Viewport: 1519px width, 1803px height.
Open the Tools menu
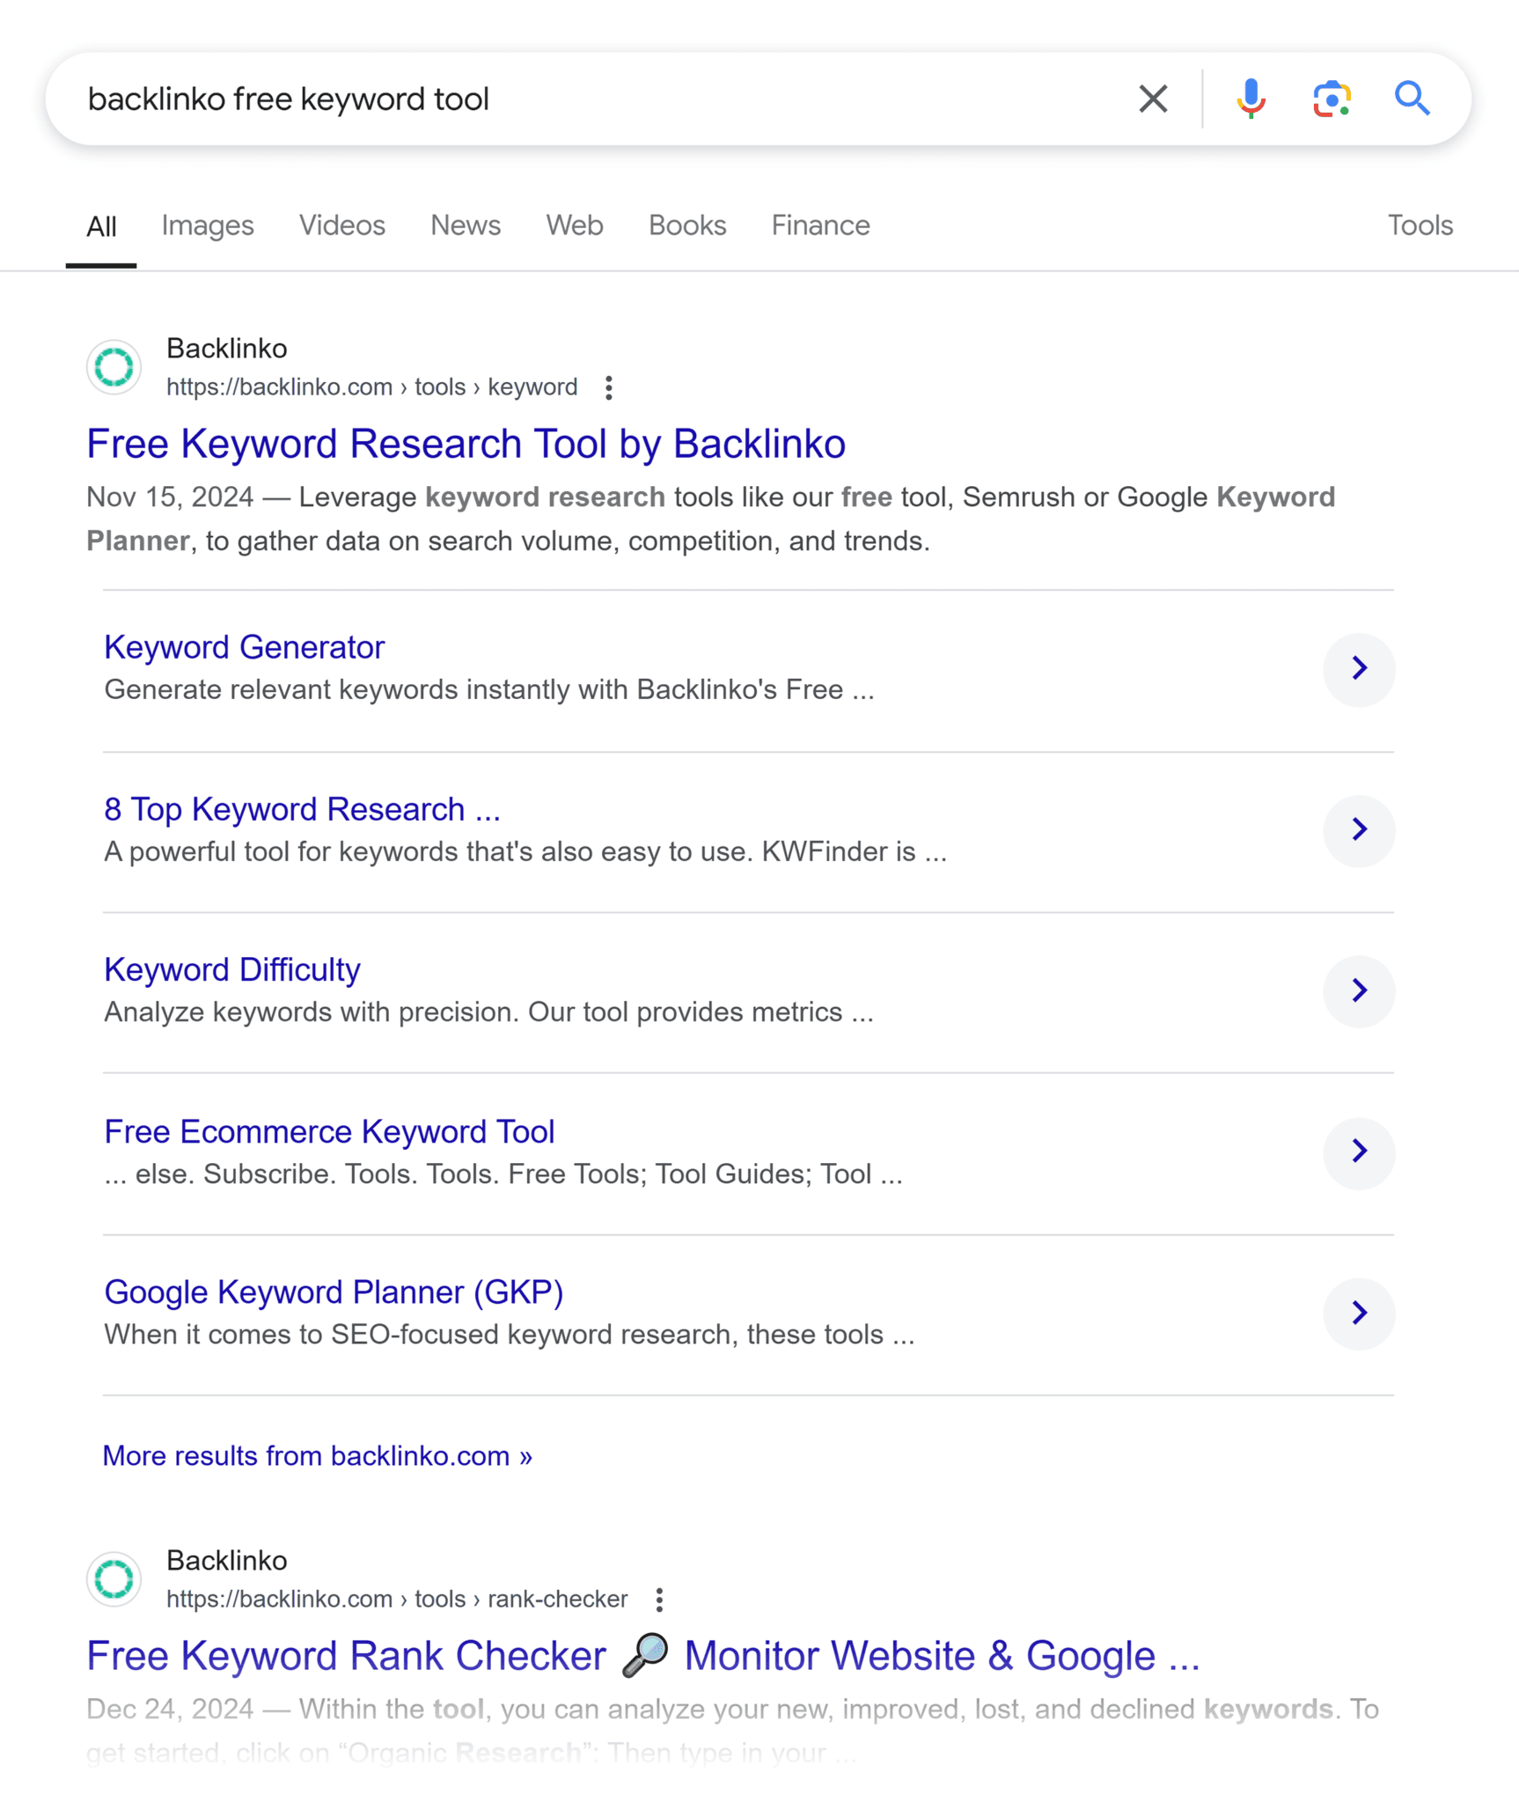(x=1419, y=225)
